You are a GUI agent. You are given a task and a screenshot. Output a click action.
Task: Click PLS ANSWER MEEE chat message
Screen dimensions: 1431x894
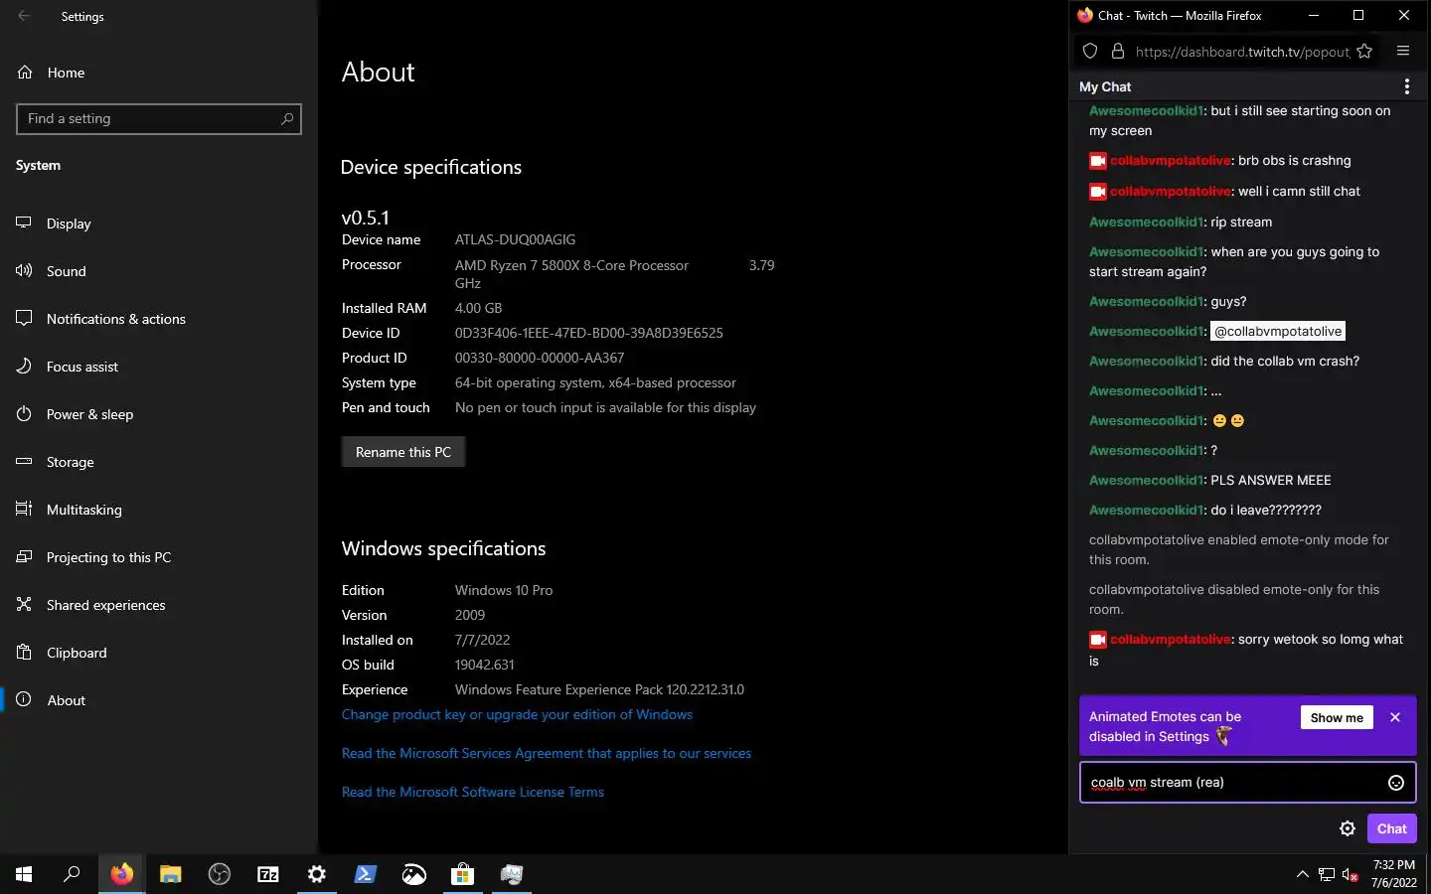[1271, 480]
